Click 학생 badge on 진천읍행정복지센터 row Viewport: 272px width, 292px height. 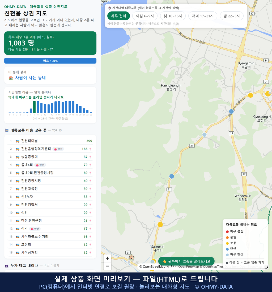[58, 149]
